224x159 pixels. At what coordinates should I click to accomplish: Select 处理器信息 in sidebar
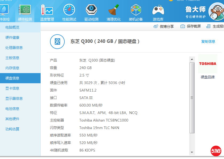pos(14,48)
